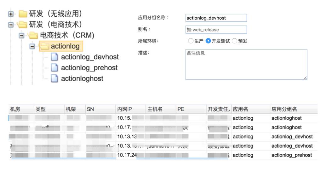Sort by the 内网IP column header
The width and height of the screenshot is (320, 171).
(131, 109)
